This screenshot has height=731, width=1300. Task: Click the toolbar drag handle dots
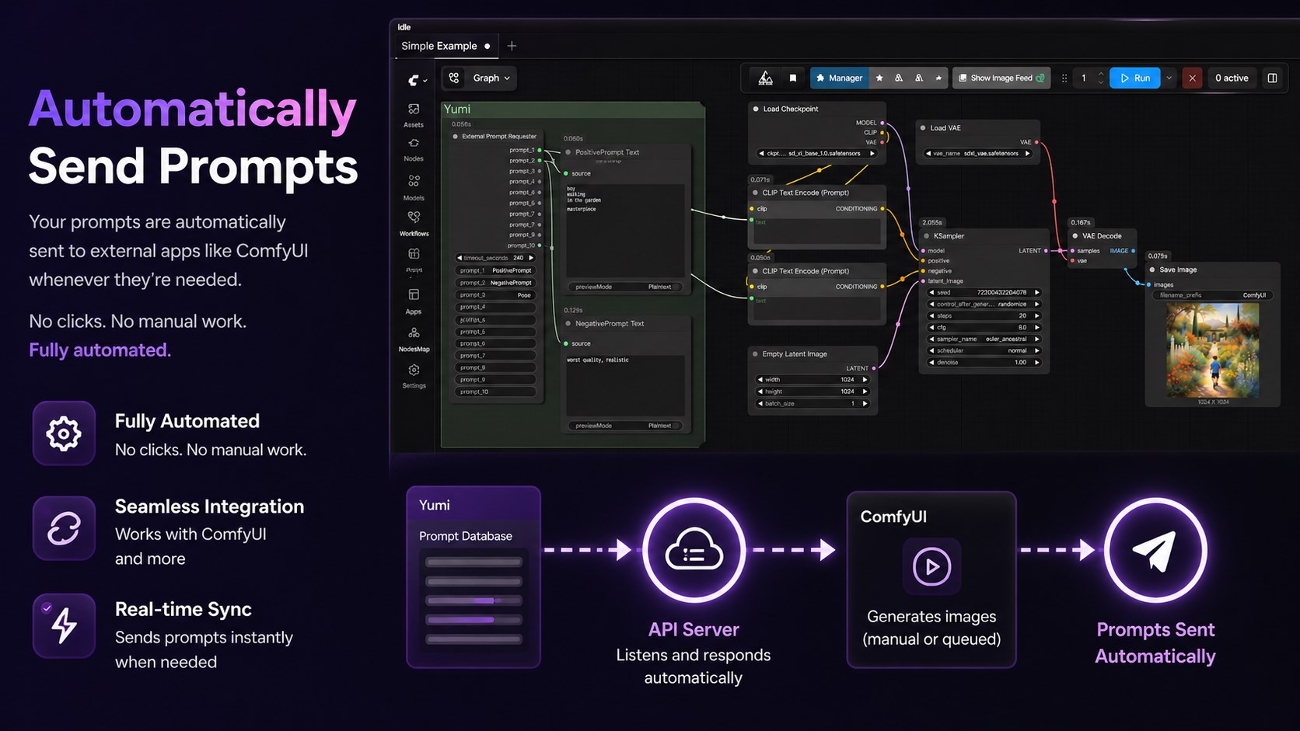coord(1064,78)
